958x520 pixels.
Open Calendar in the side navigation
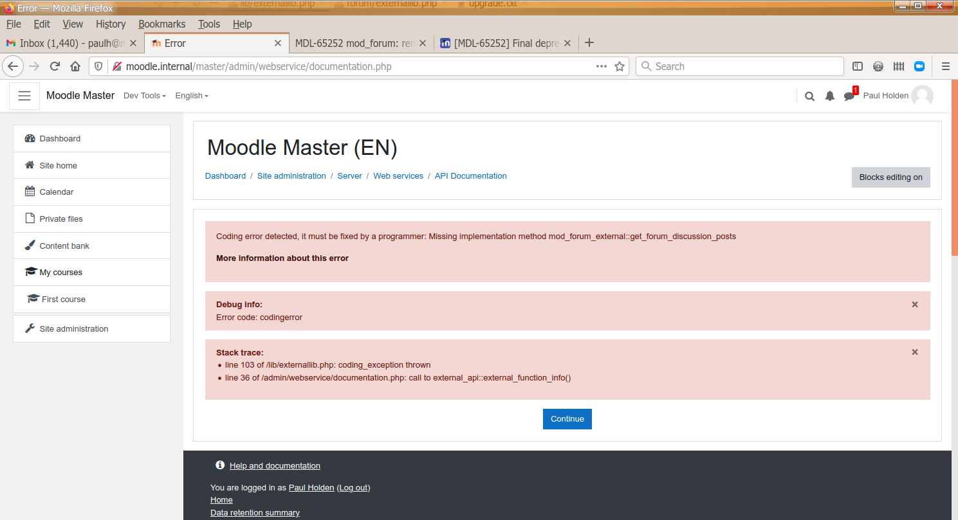pos(91,192)
